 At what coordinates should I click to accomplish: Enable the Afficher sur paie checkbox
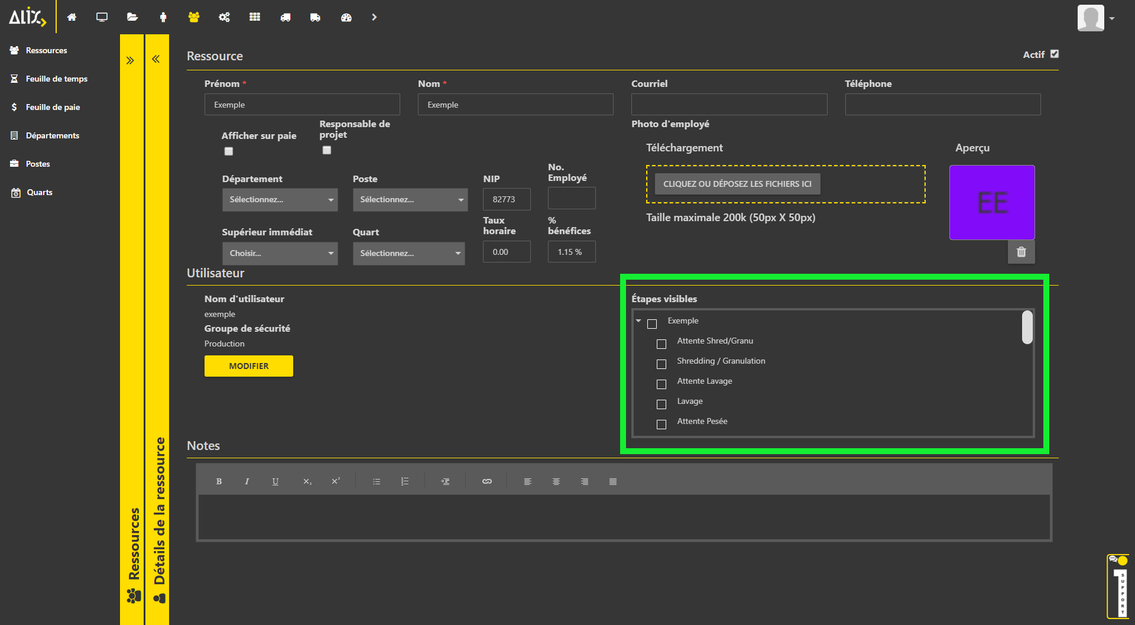click(x=229, y=151)
